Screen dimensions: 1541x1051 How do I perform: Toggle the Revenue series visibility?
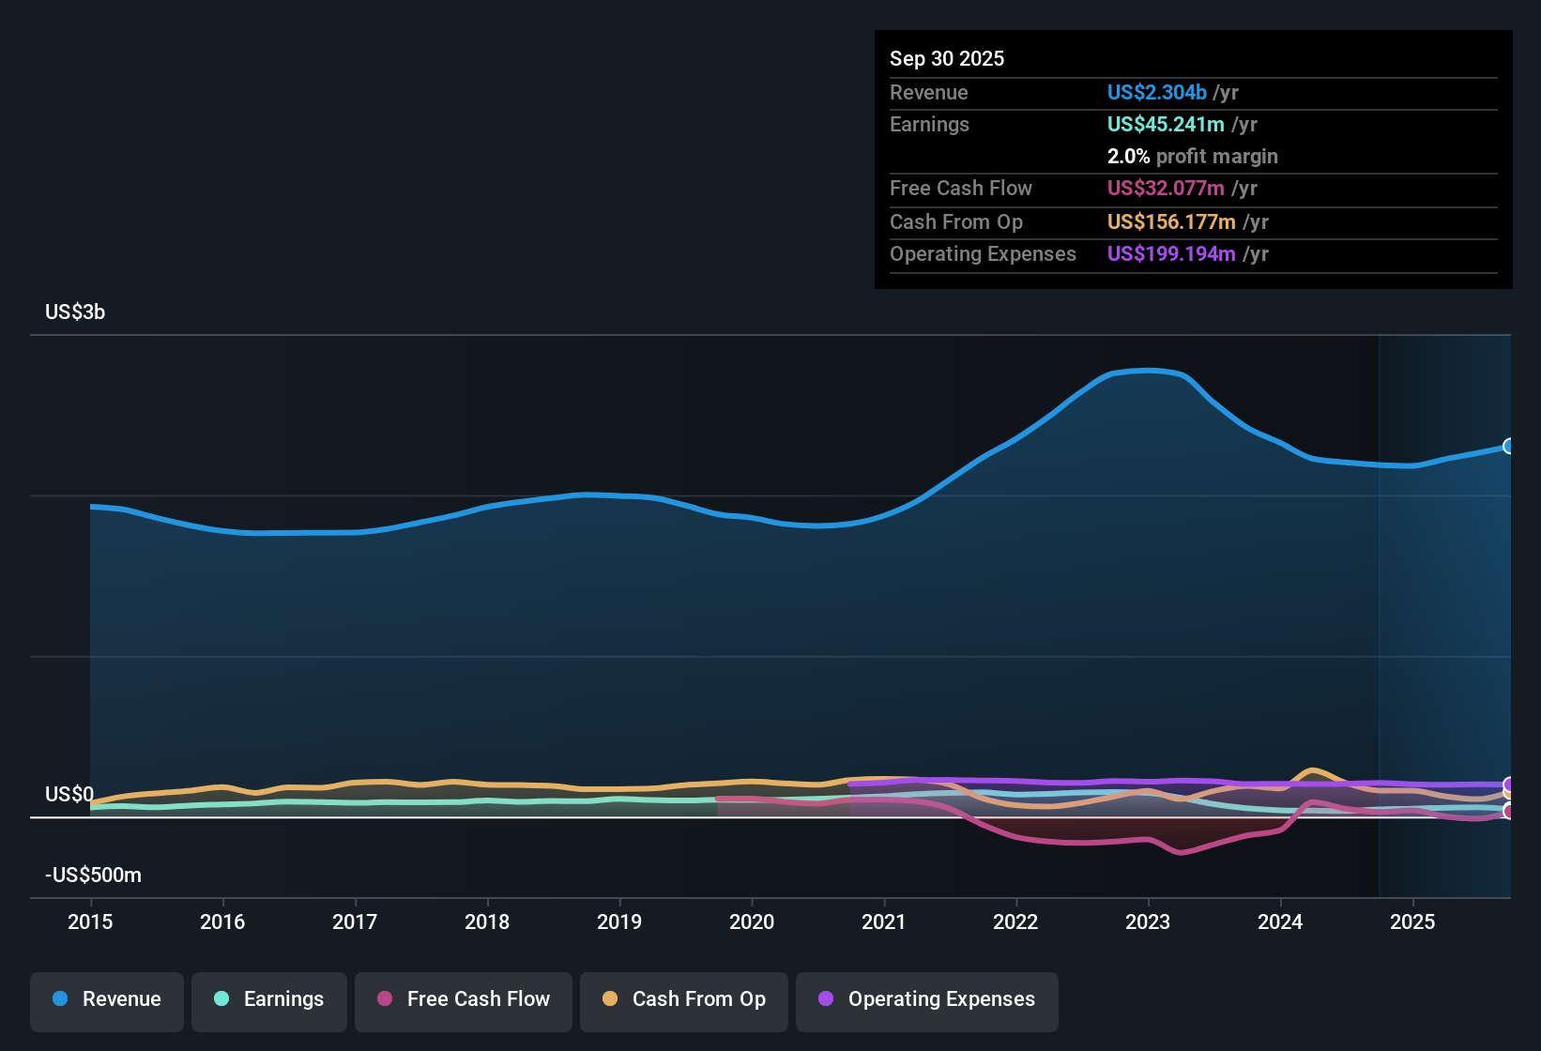tap(106, 1000)
